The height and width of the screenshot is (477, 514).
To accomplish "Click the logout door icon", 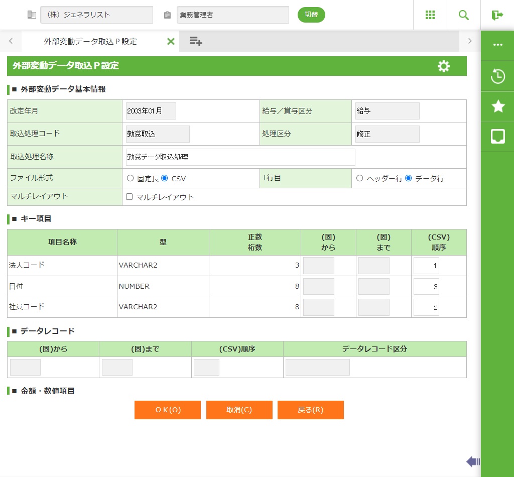I will [x=497, y=15].
